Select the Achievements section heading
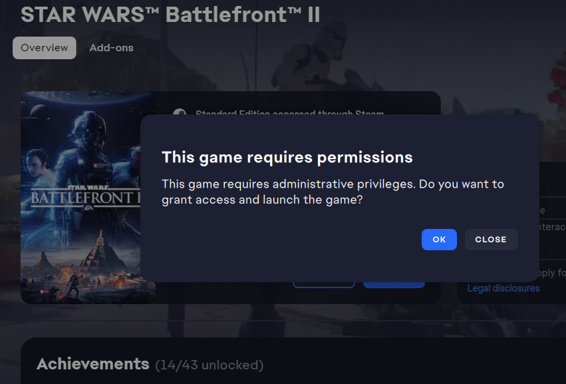Screen dimensions: 566x384 click(92, 363)
